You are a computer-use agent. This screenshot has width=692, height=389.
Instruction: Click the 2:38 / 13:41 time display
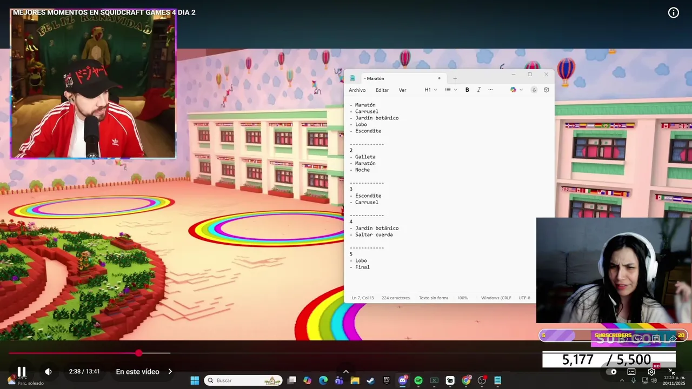click(x=84, y=372)
